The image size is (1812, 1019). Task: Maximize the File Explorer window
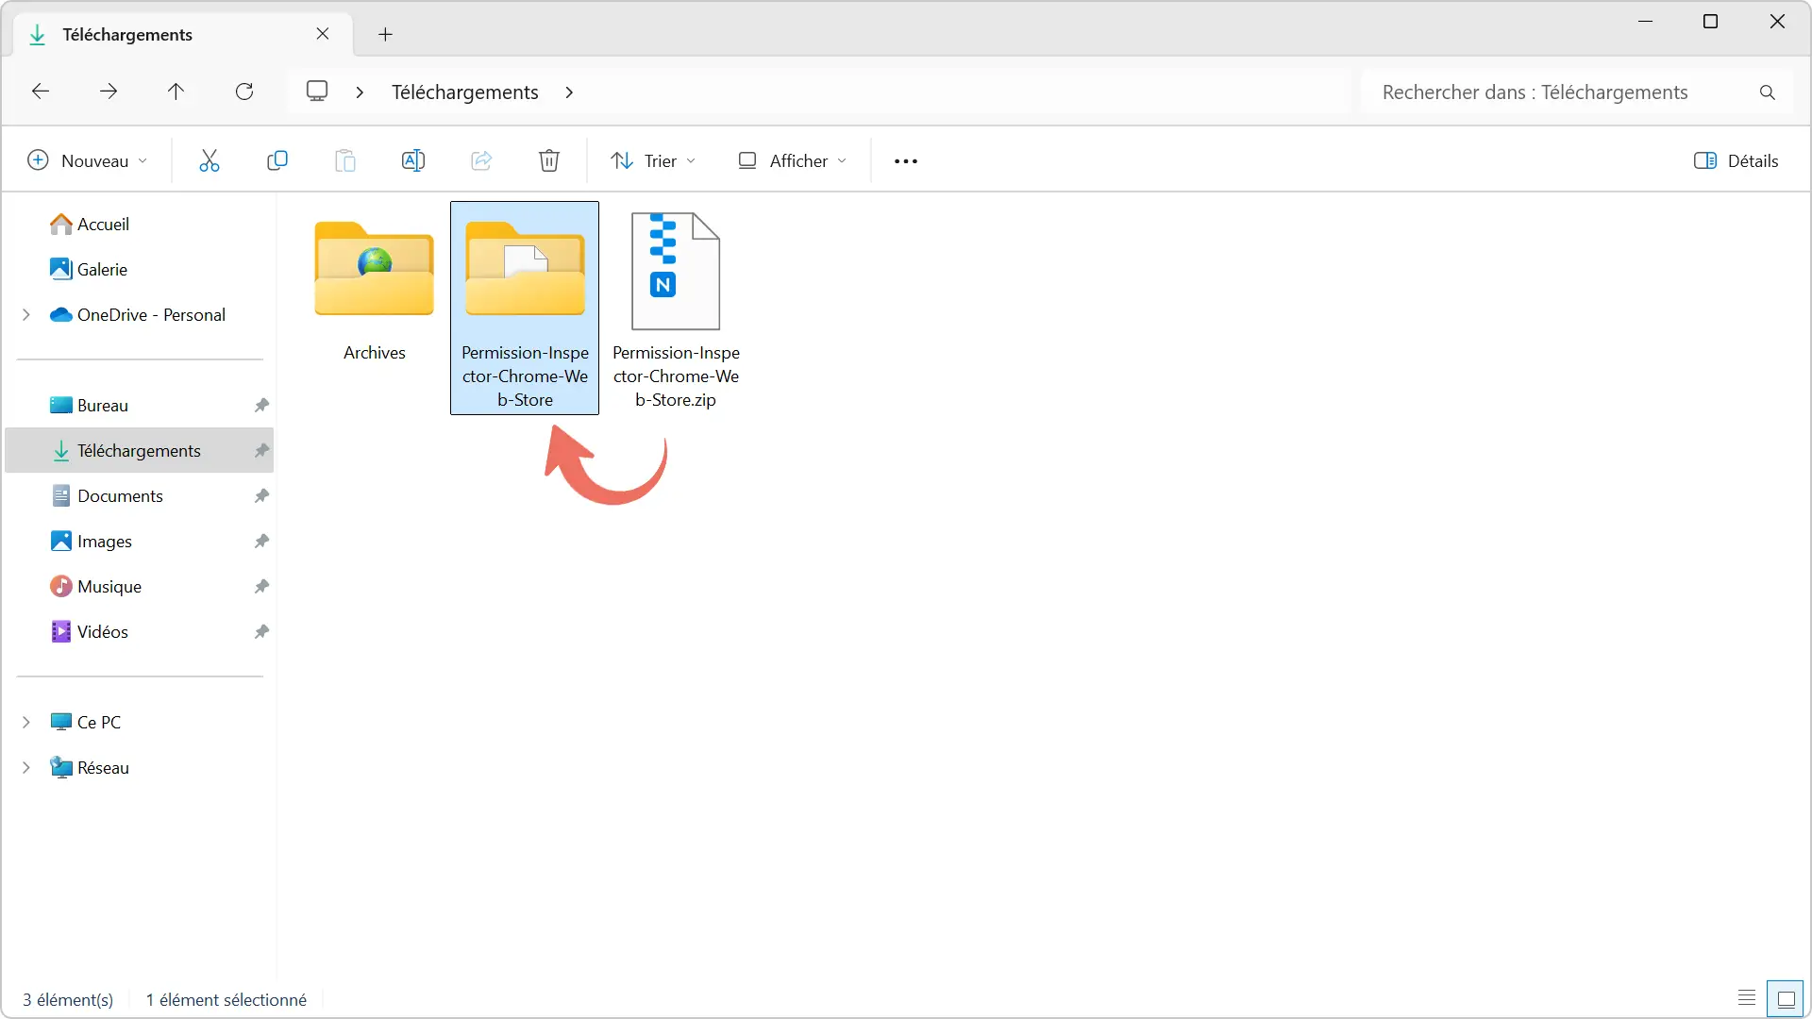[1710, 21]
